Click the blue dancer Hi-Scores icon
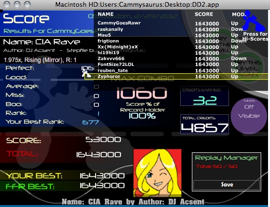The height and width of the screenshot is (207, 270). [x=254, y=21]
